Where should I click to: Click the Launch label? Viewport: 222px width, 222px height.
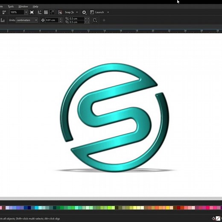tap(99, 12)
